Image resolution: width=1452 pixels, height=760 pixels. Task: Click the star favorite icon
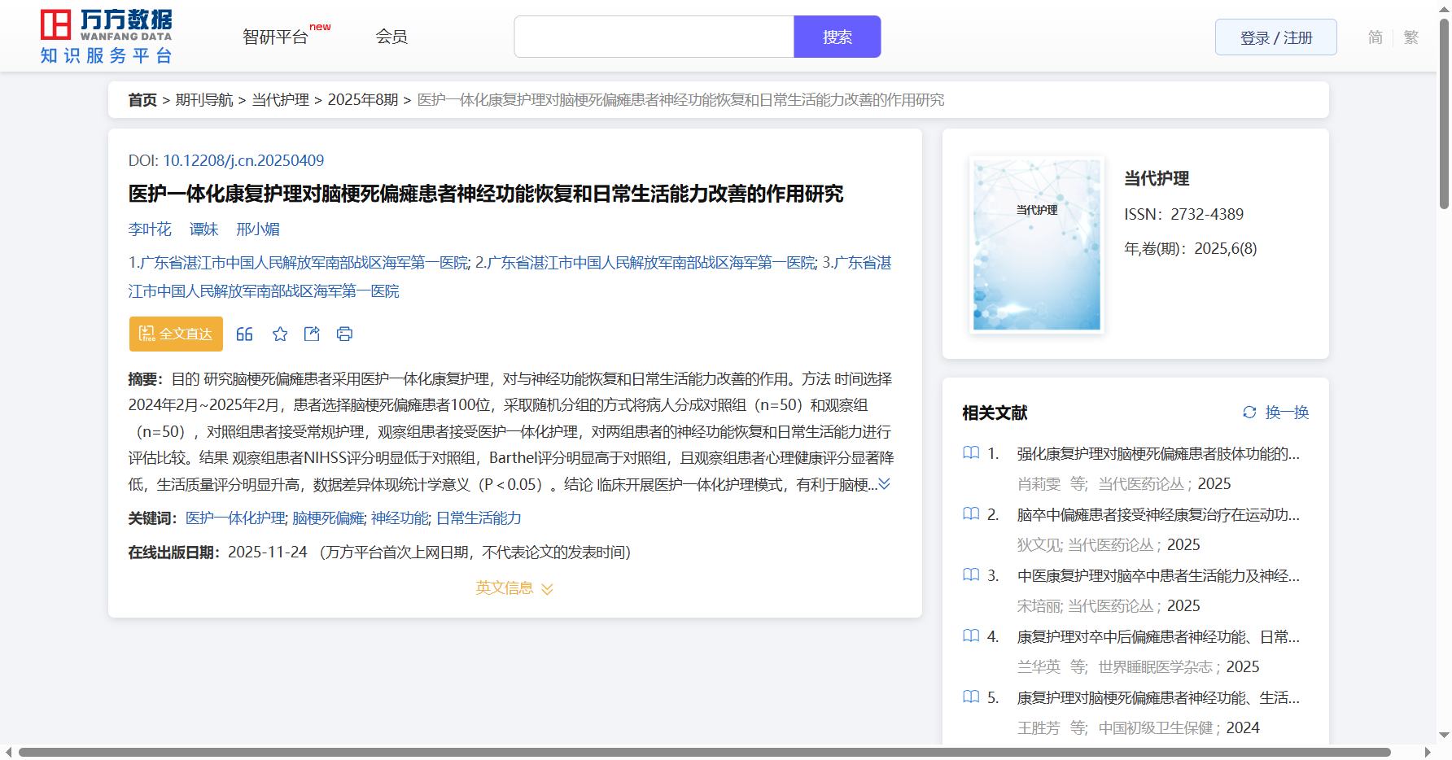[280, 334]
